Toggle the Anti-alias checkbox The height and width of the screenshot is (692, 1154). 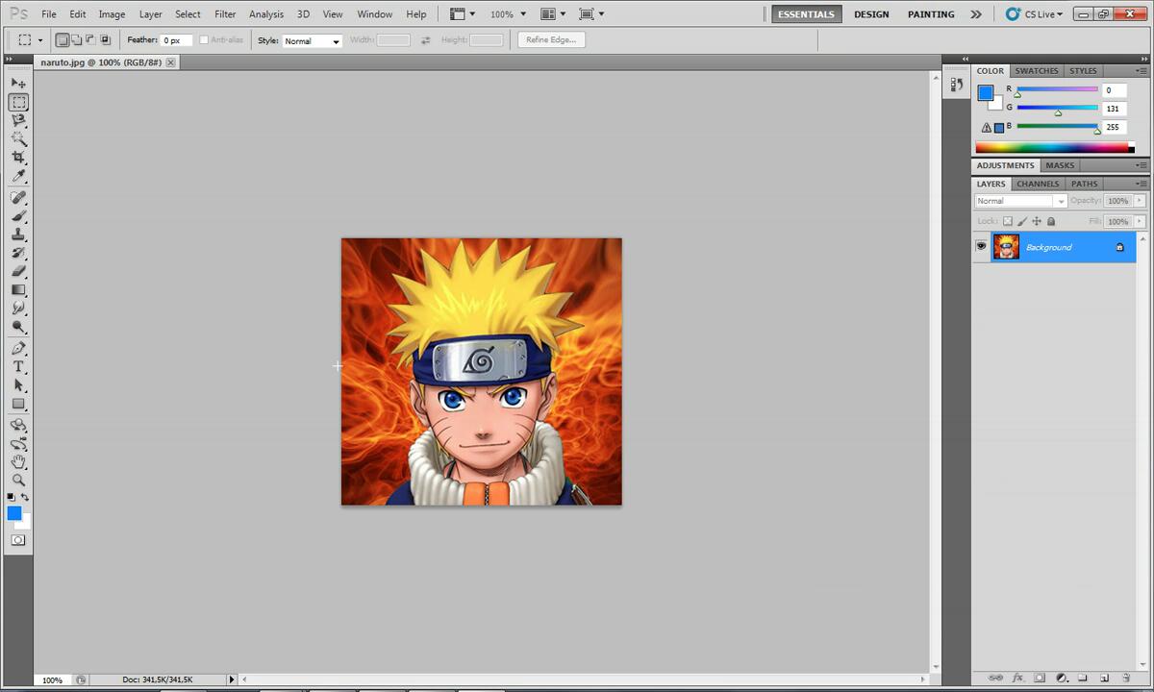(204, 40)
